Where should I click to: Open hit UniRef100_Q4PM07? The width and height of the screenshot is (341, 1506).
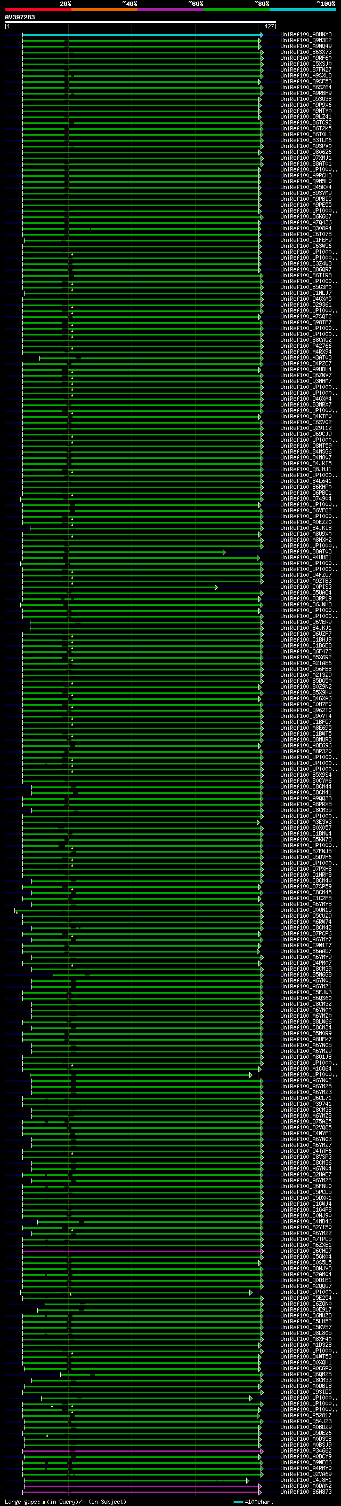pyautogui.click(x=306, y=963)
